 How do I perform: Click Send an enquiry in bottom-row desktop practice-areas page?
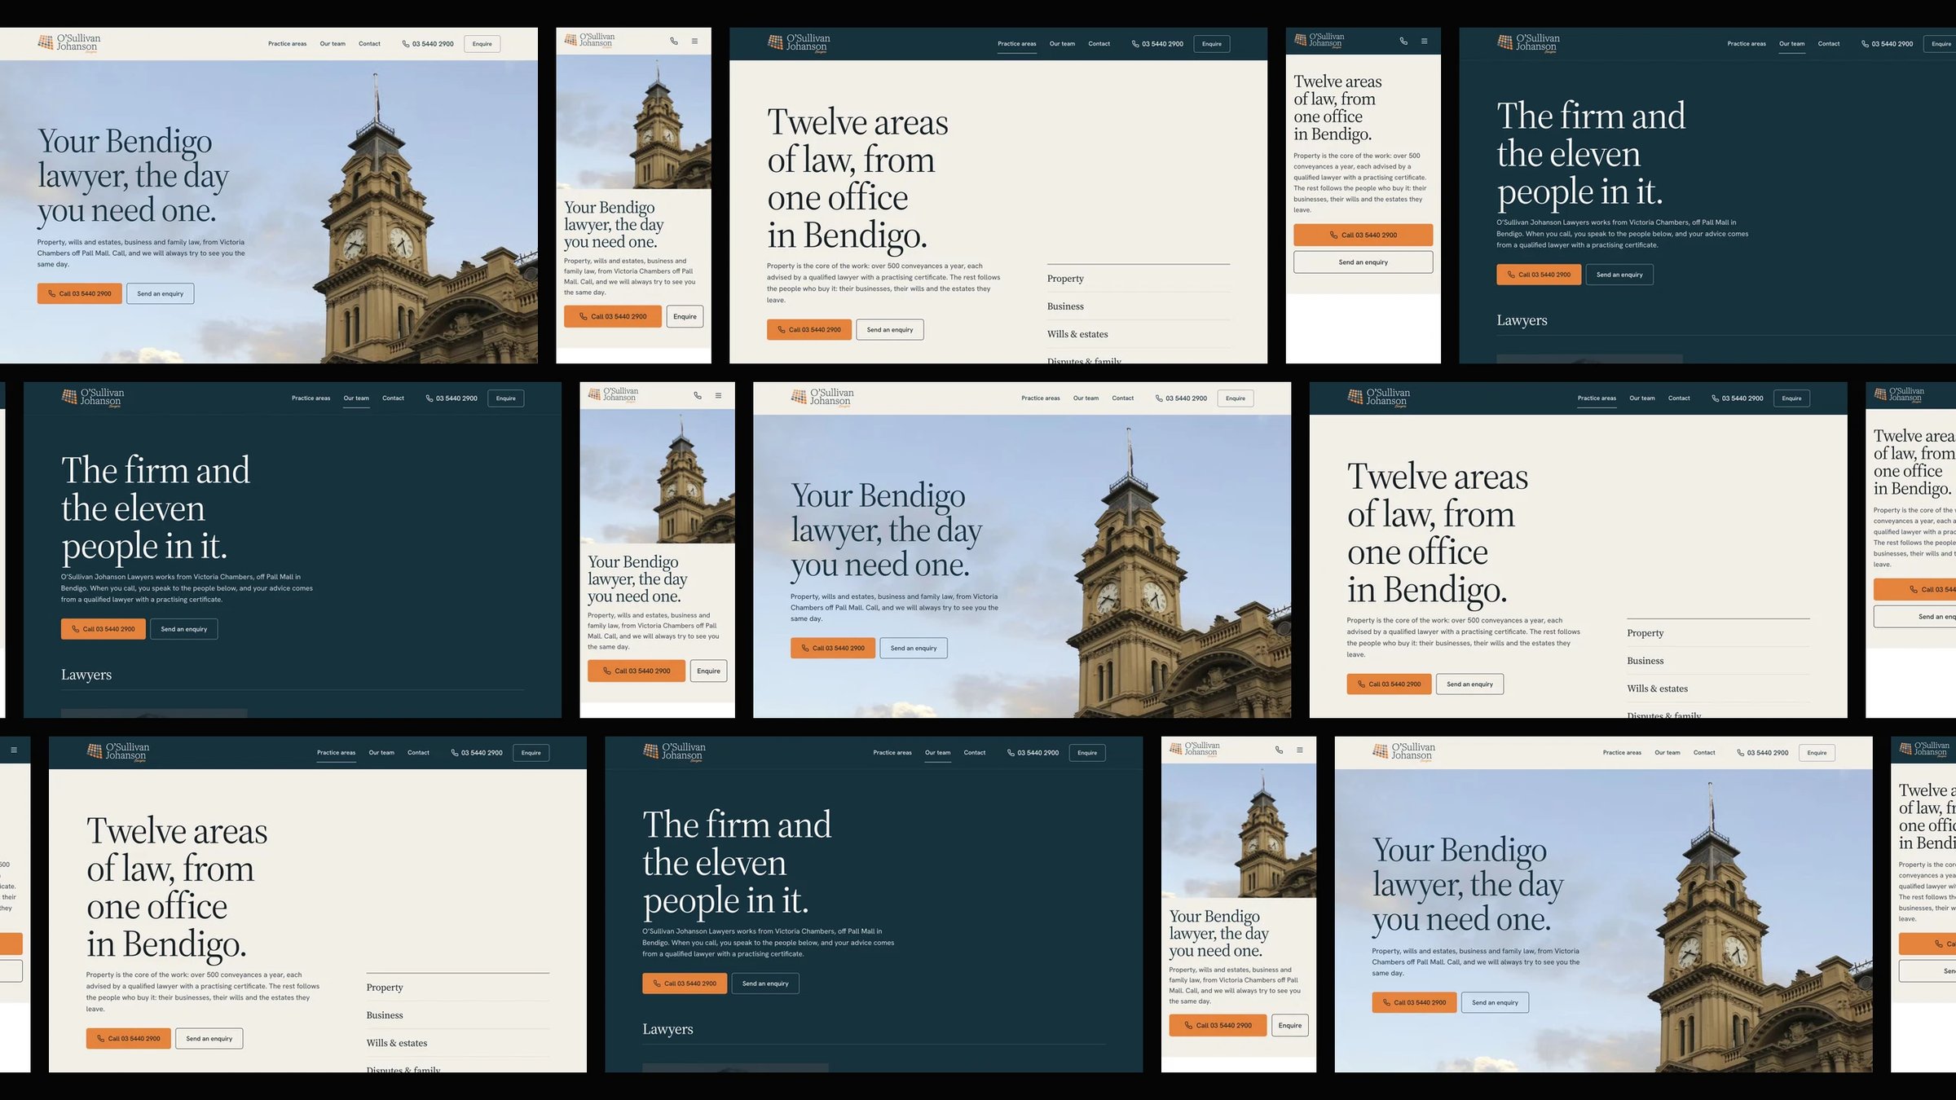(209, 1038)
